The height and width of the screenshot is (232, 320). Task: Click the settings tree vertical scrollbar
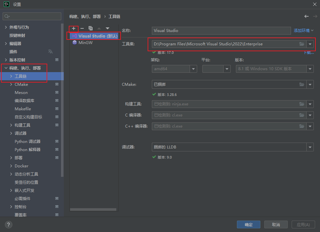pos(62,100)
